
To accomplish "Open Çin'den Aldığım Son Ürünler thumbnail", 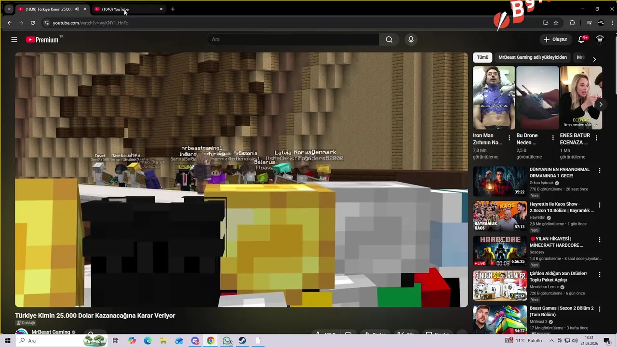I will pyautogui.click(x=500, y=285).
